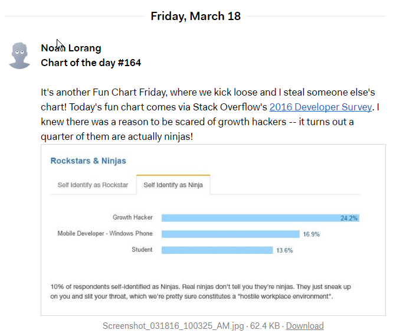The height and width of the screenshot is (333, 403).
Task: Click the Growth Hacker 24.2% bar
Action: 260,218
